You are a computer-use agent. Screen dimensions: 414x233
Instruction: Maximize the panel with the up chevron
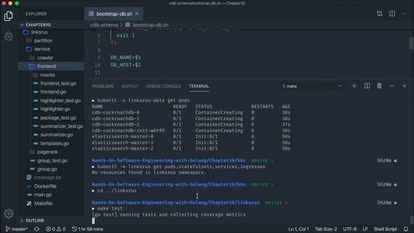(x=392, y=86)
